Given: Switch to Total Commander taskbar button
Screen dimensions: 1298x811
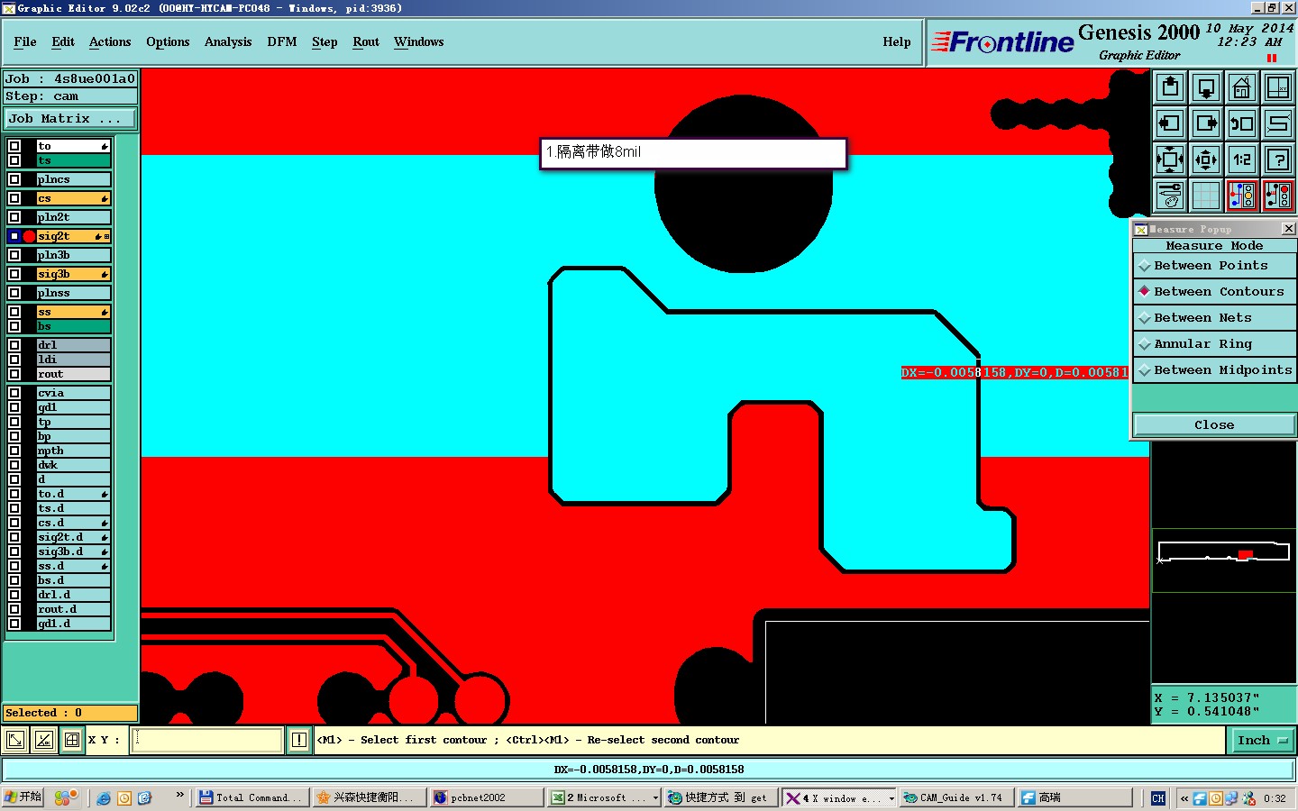Looking at the screenshot, I should [x=252, y=797].
